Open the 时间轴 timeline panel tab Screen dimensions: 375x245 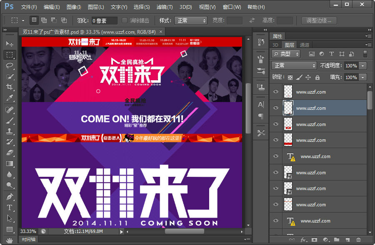(28, 239)
